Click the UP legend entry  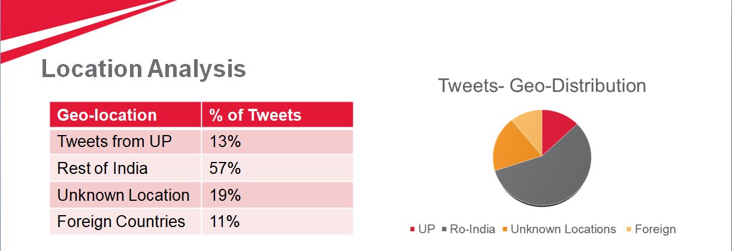point(422,229)
